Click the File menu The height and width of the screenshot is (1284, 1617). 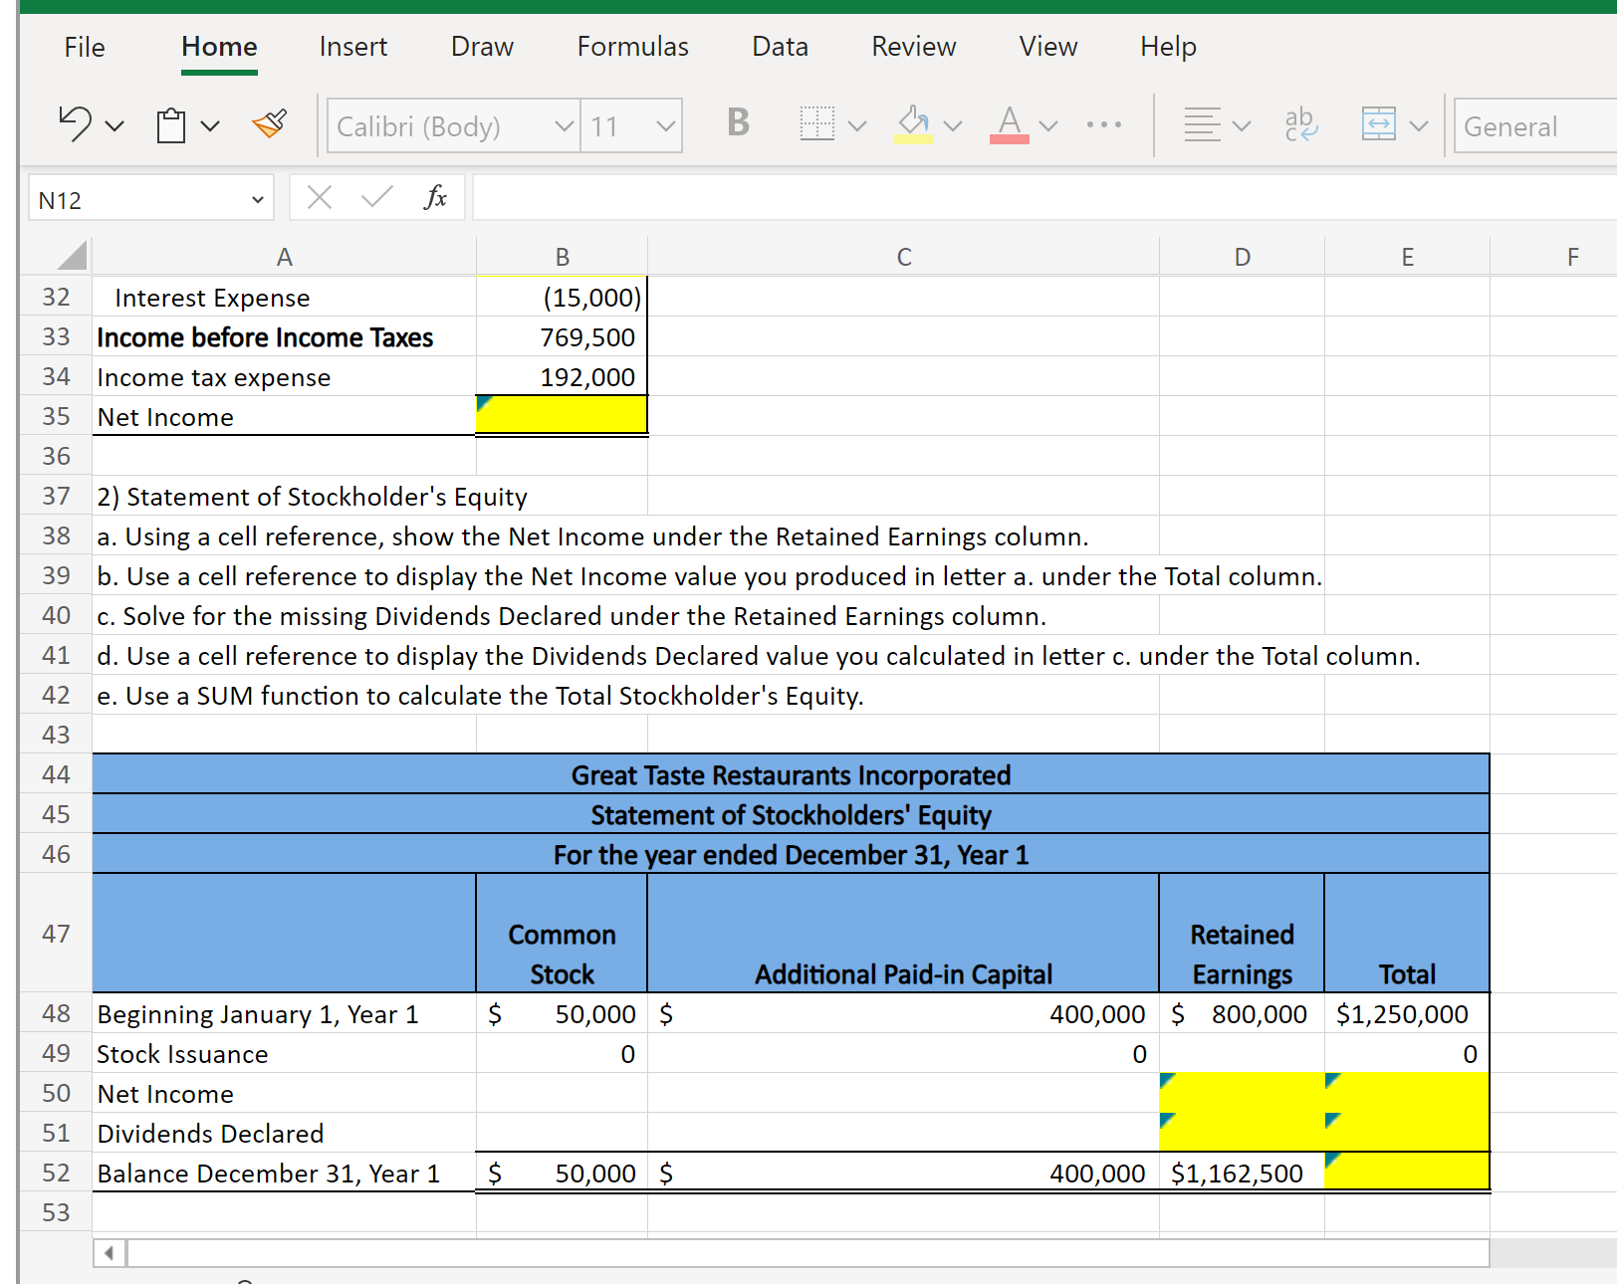click(x=84, y=46)
